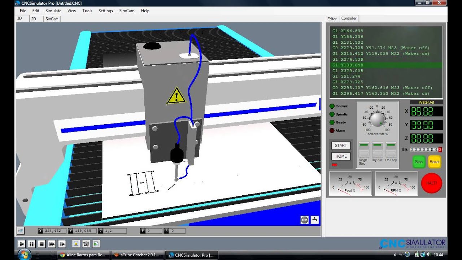Click the Alarm indicator light
Image resolution: width=462 pixels, height=260 pixels.
[x=332, y=130]
